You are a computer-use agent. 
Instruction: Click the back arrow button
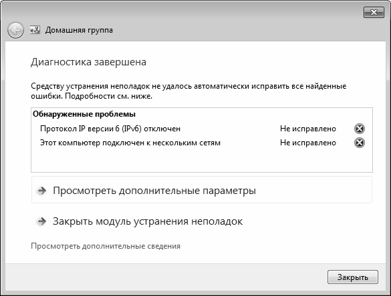pos(15,31)
